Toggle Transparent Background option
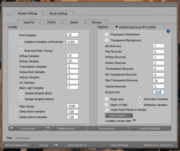 coord(107,40)
